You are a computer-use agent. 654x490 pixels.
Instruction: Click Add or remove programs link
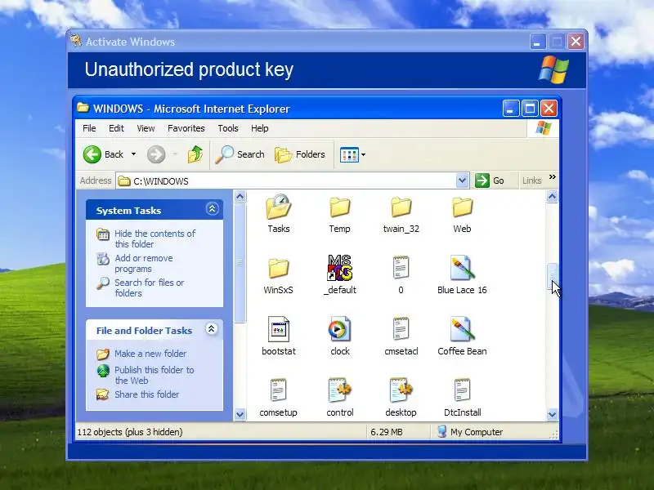coord(144,263)
